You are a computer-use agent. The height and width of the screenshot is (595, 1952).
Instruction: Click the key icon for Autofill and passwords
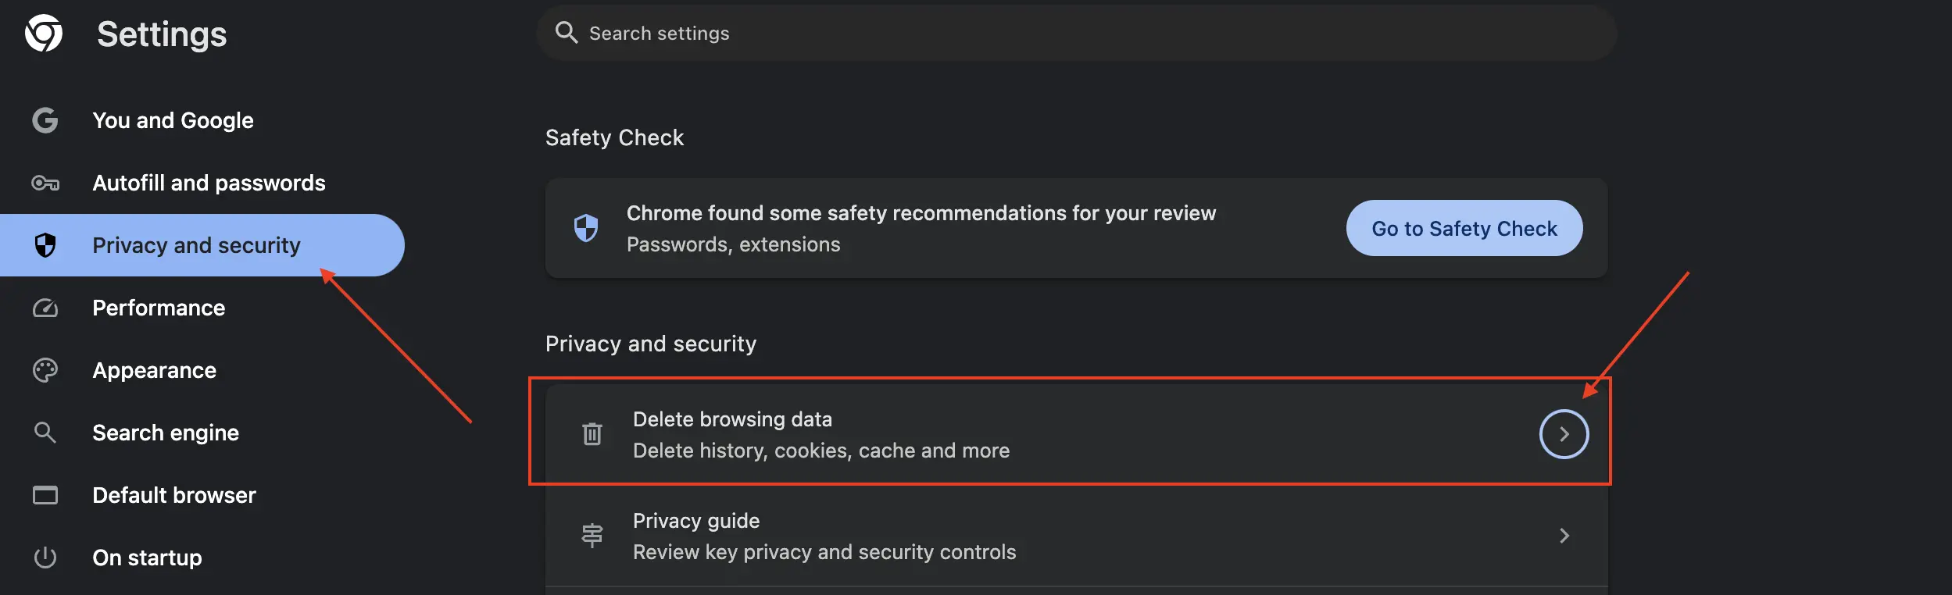tap(45, 183)
